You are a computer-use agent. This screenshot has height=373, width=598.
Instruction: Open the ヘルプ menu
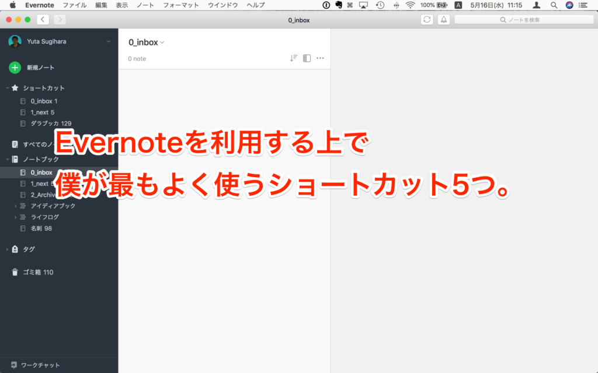[256, 5]
